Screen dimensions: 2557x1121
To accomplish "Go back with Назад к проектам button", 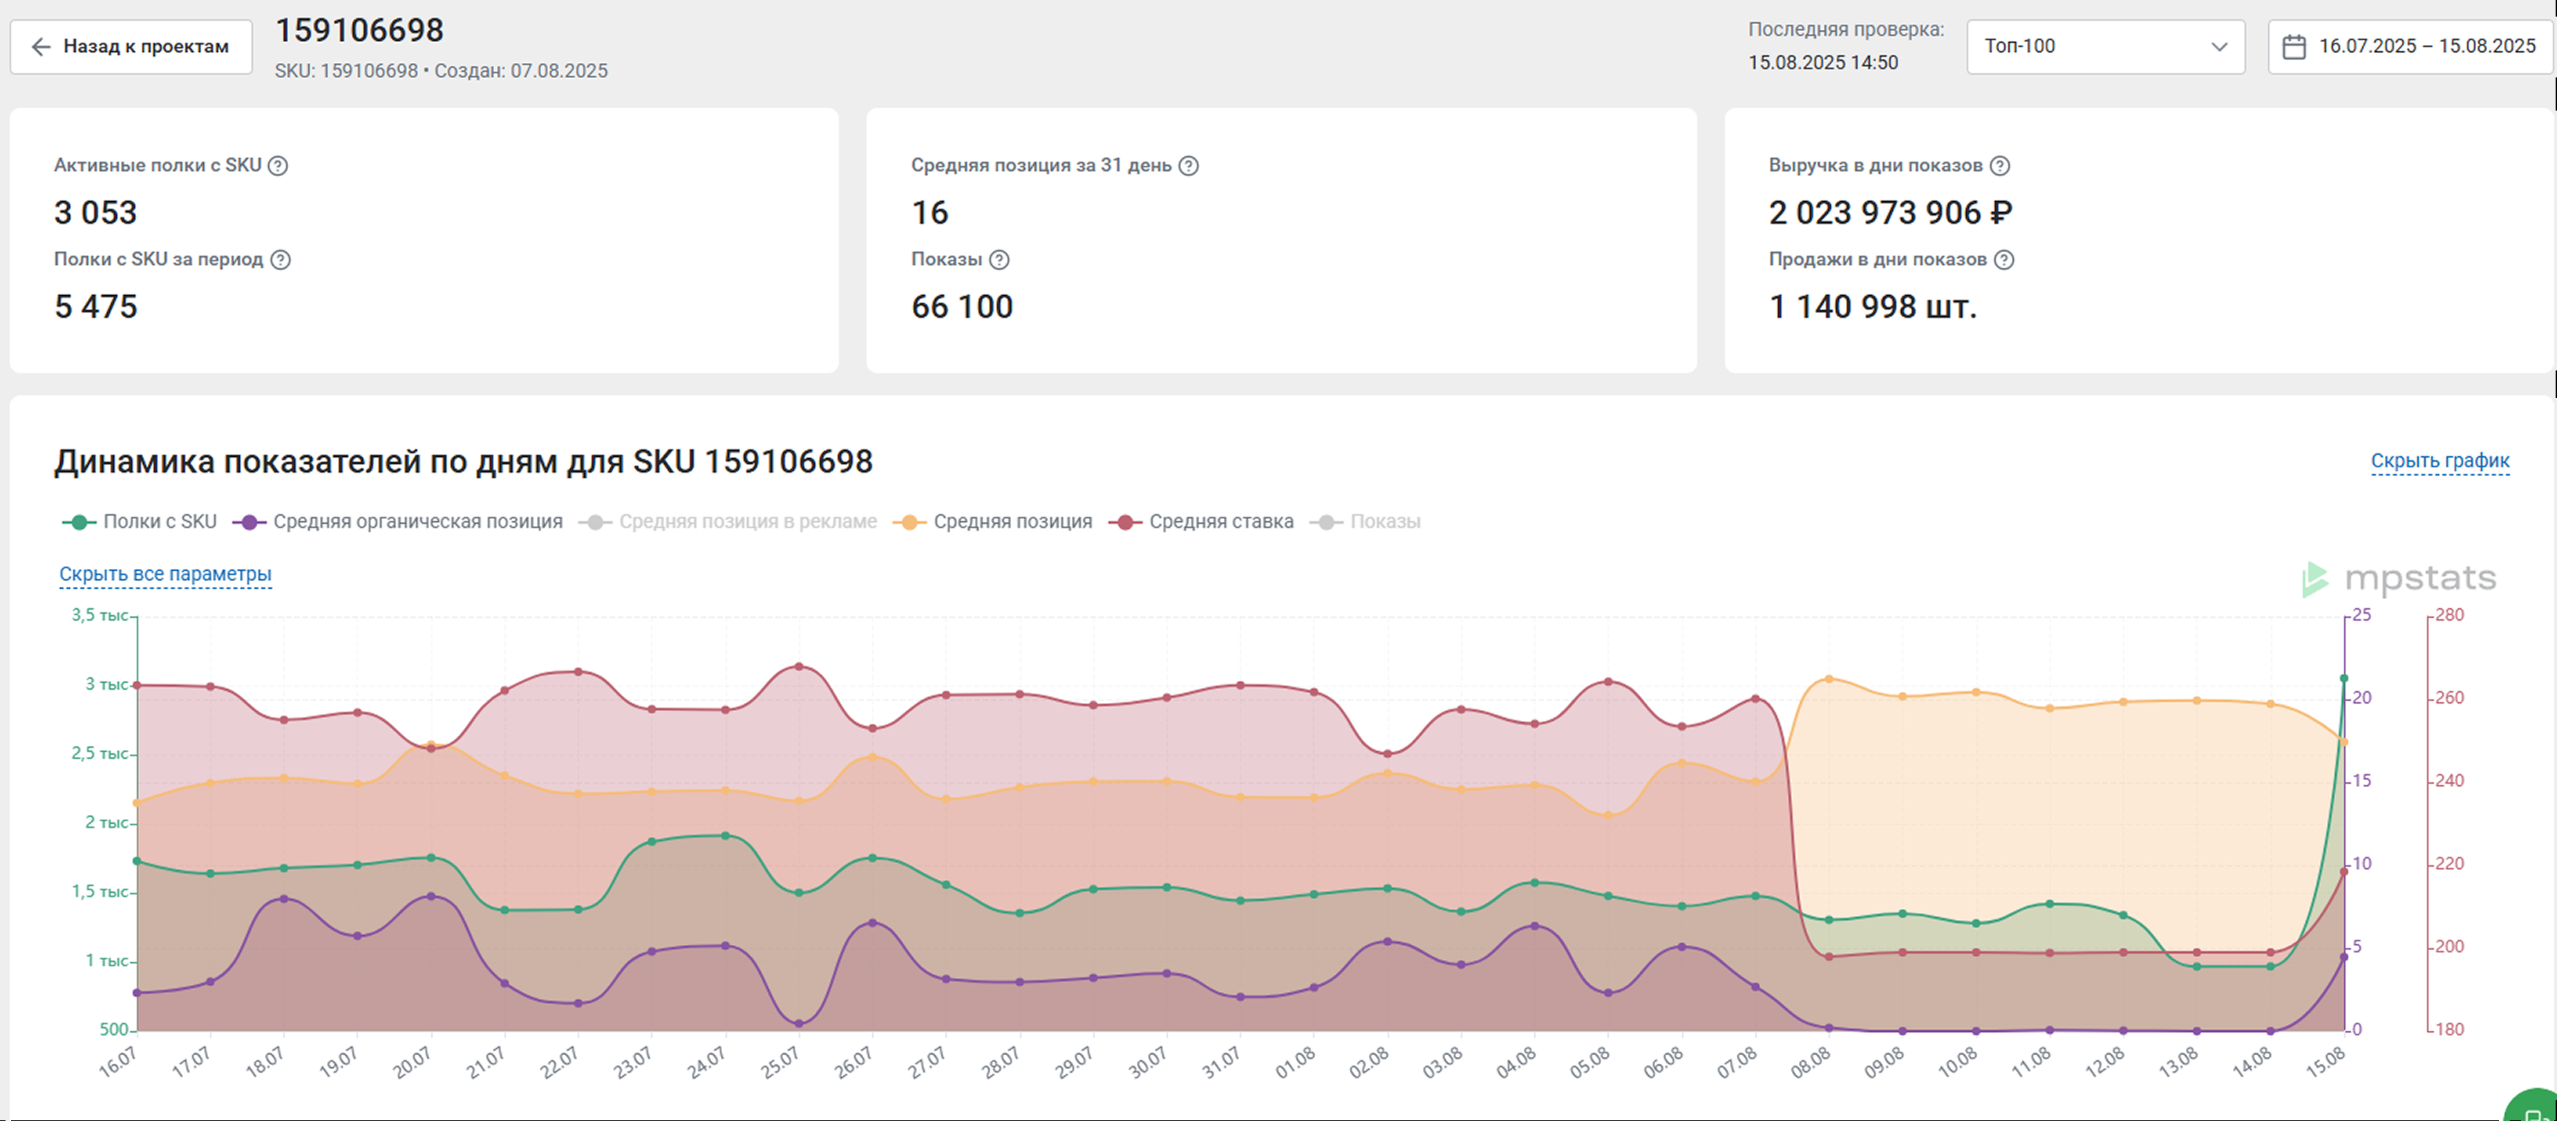I will point(131,47).
